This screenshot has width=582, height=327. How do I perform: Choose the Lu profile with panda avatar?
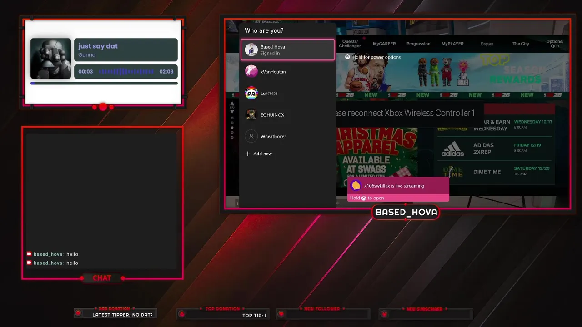[x=288, y=93]
